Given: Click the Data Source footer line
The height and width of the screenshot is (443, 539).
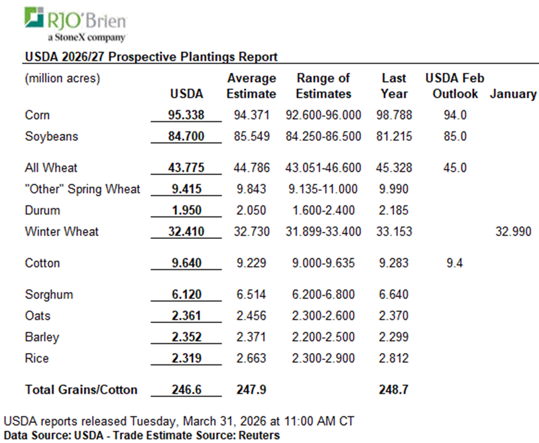Looking at the screenshot, I should coord(141,435).
